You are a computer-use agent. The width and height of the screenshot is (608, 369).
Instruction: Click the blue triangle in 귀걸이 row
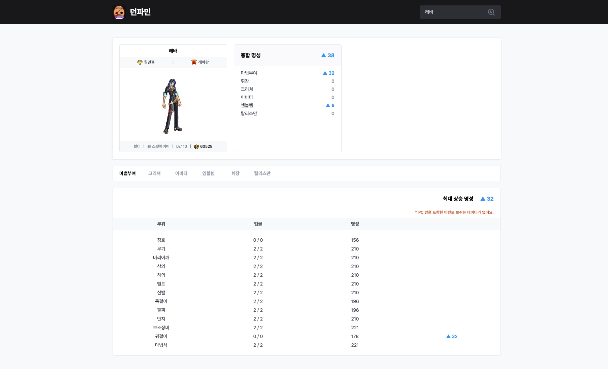click(x=448, y=336)
